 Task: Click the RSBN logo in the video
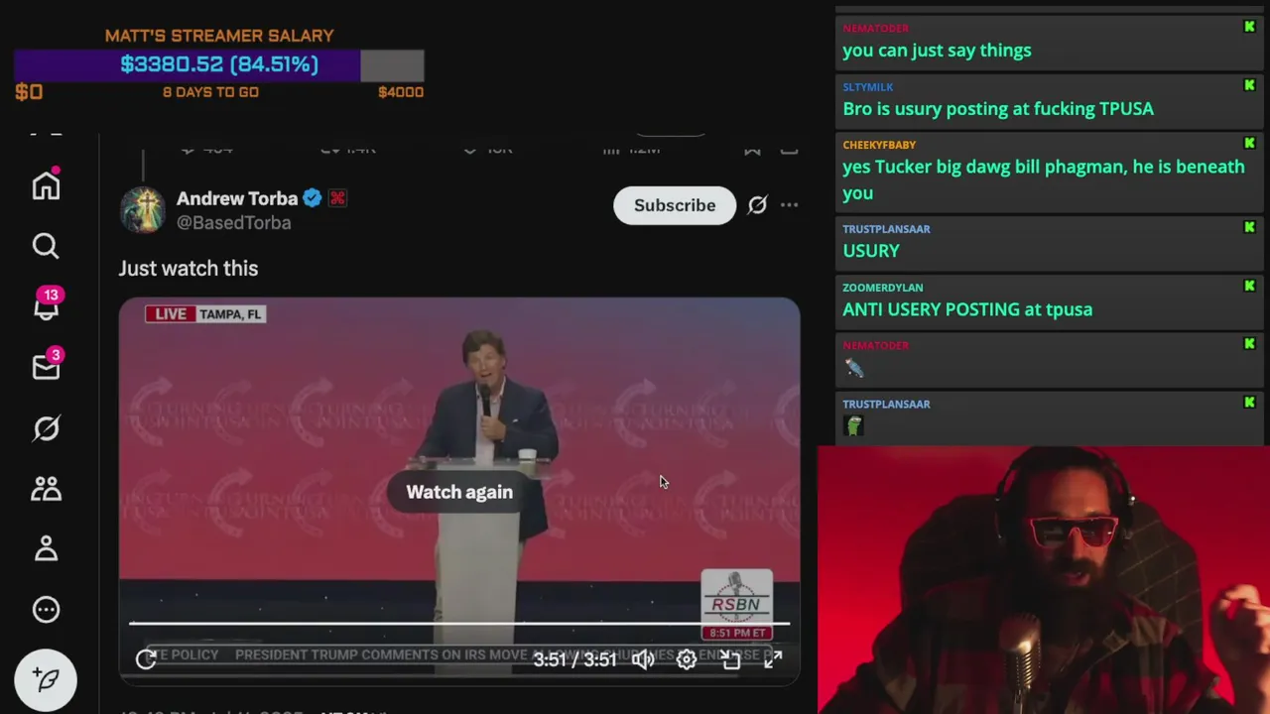736,604
